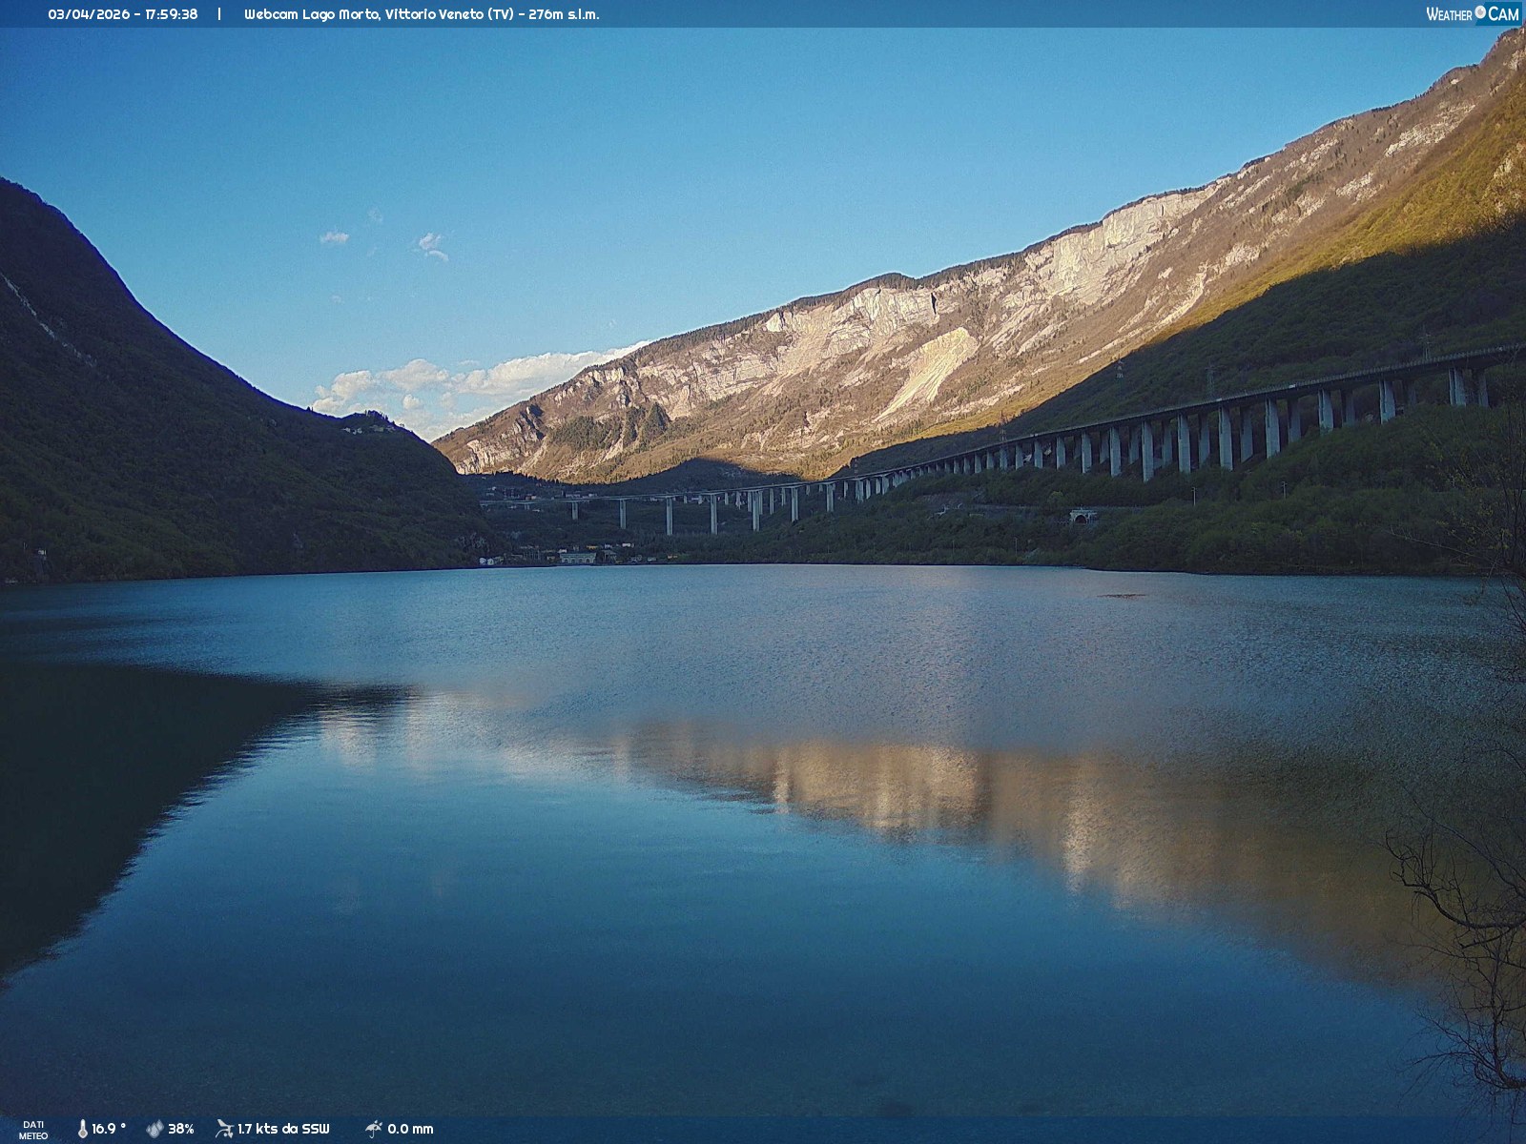
Task: Click the thermometer temperature icon
Action: click(83, 1129)
